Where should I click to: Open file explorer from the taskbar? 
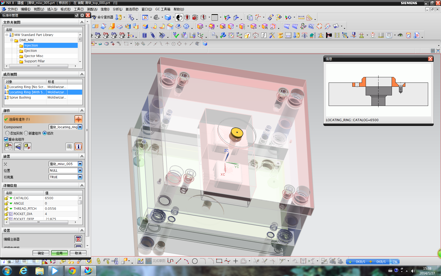[40, 271]
